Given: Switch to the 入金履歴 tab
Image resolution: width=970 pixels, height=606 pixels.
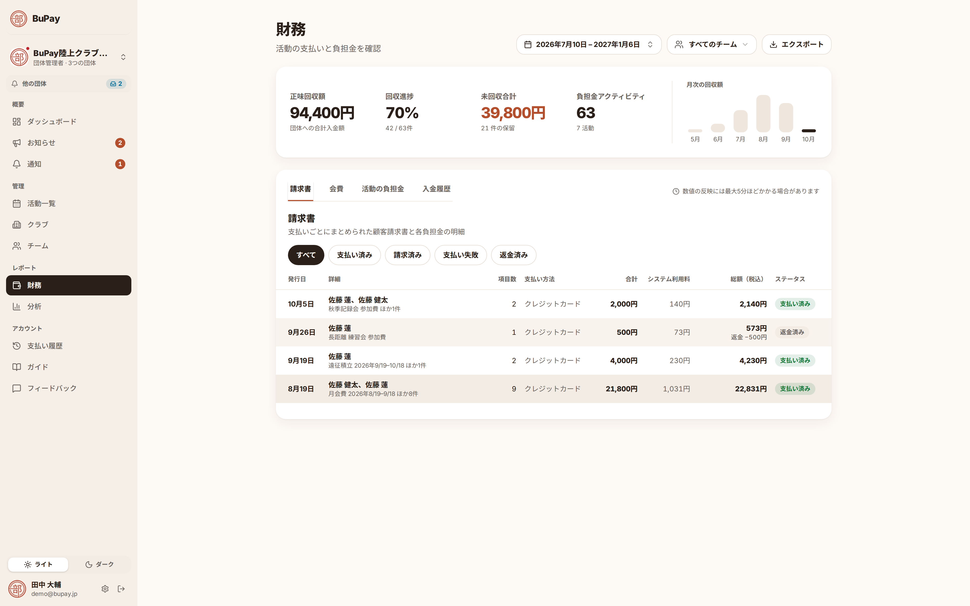Looking at the screenshot, I should point(436,189).
